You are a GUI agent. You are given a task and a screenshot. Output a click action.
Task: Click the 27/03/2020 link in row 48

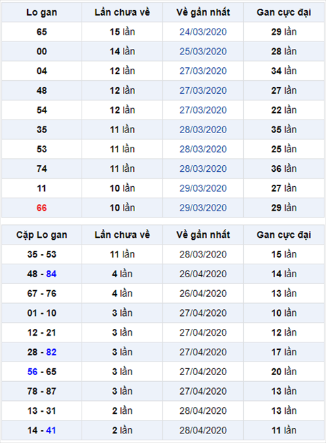pos(203,90)
